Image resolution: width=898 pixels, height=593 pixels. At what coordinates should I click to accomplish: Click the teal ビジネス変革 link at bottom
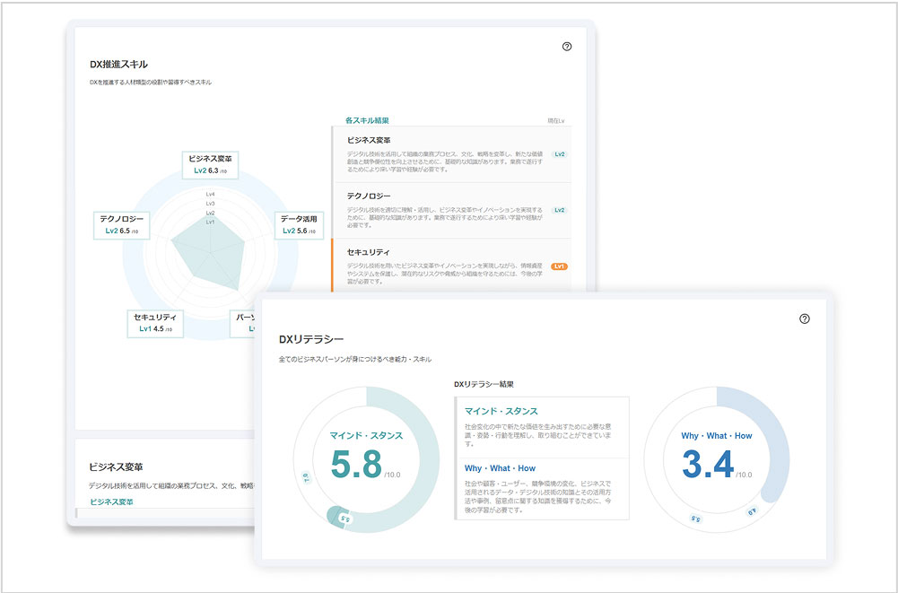[x=111, y=501]
